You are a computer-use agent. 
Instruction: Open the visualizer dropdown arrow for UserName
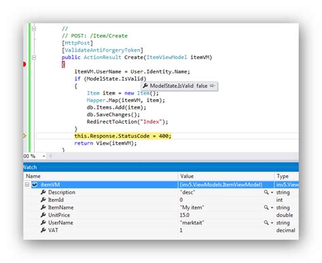pyautogui.click(x=272, y=223)
